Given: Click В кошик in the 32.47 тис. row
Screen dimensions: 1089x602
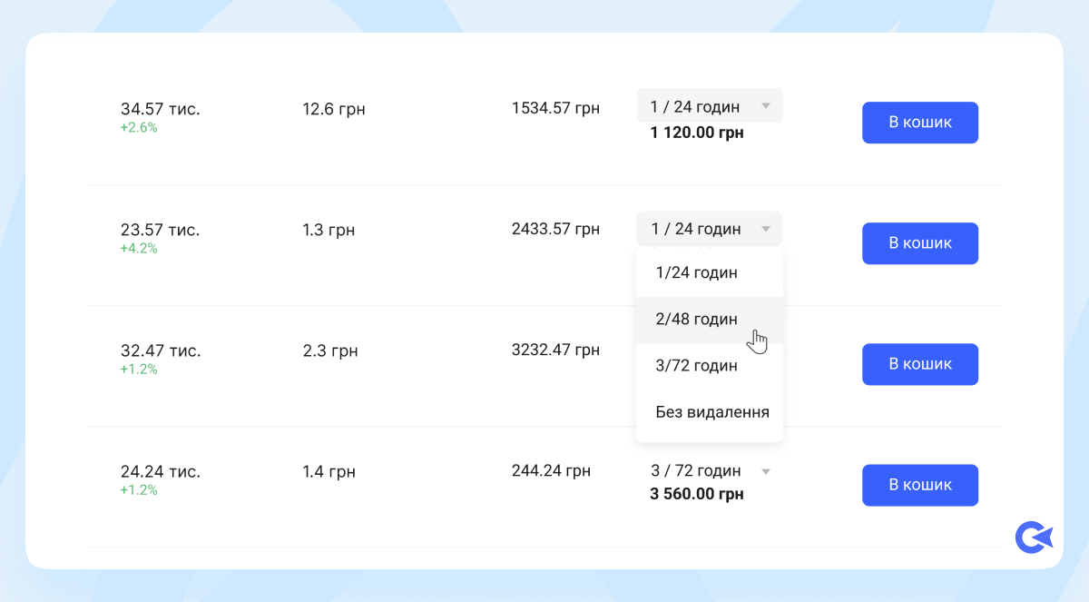Looking at the screenshot, I should [919, 364].
